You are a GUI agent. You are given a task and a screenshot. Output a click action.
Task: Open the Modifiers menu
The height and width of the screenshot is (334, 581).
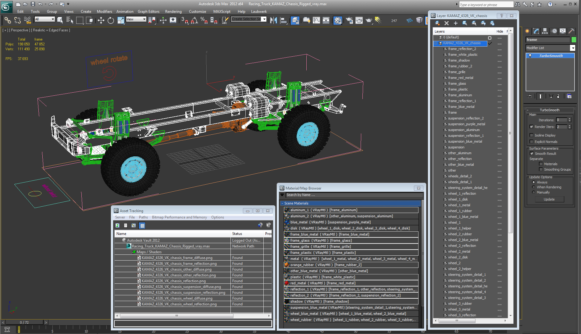pos(104,12)
